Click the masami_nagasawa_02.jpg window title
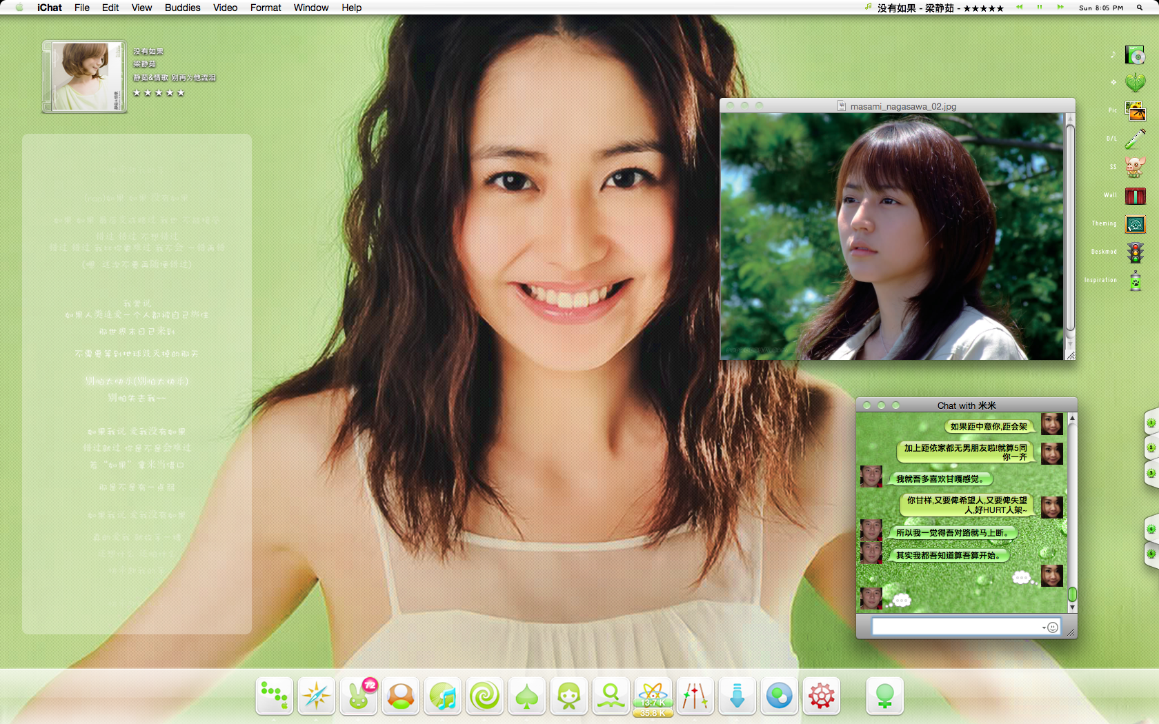This screenshot has width=1159, height=724. [903, 106]
